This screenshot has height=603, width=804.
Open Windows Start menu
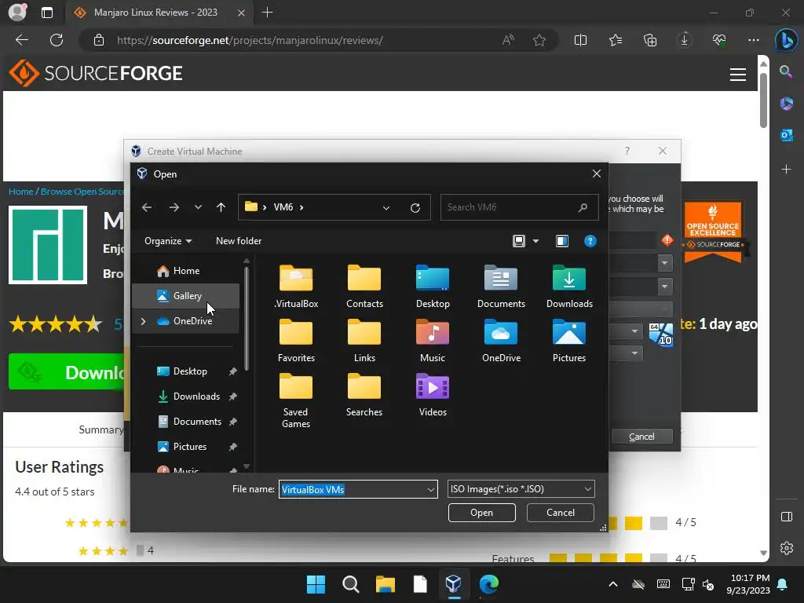[x=316, y=583]
